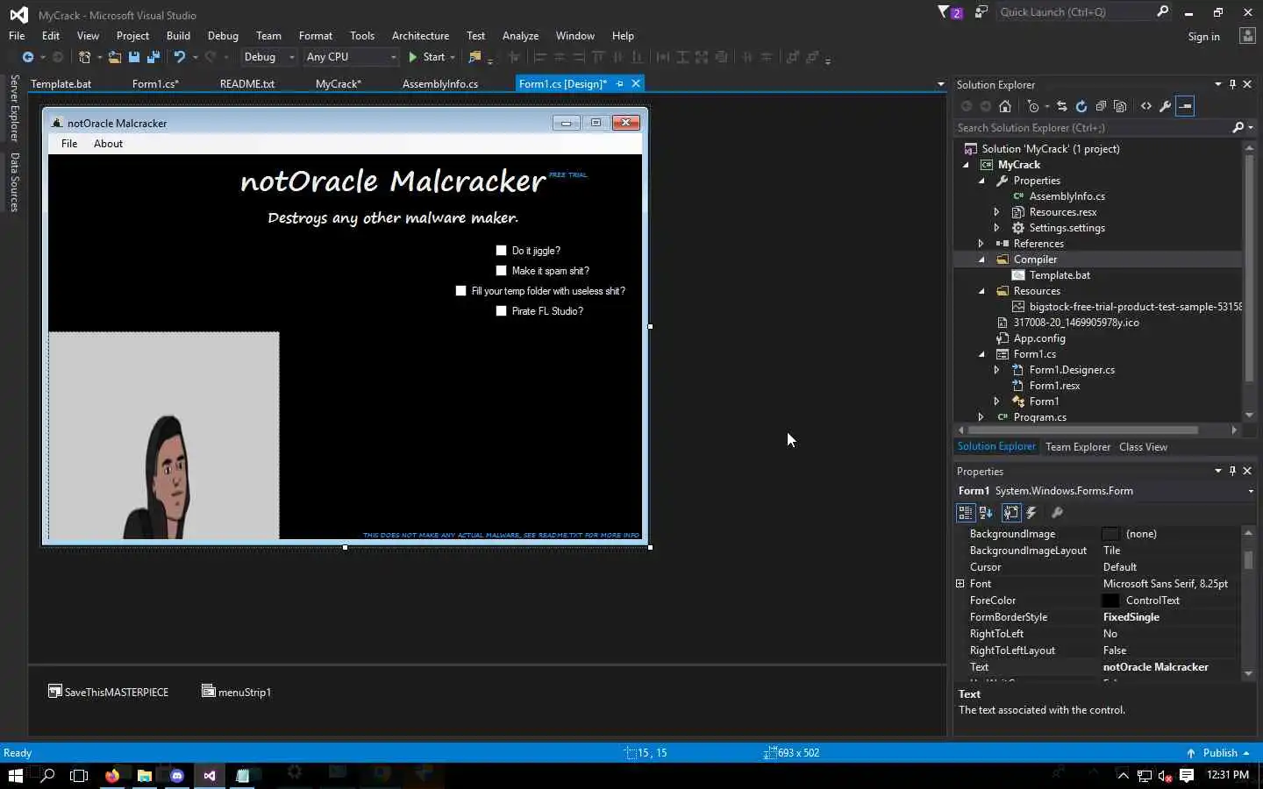This screenshot has width=1263, height=789.
Task: Click Sign in link
Action: pos(1203,37)
